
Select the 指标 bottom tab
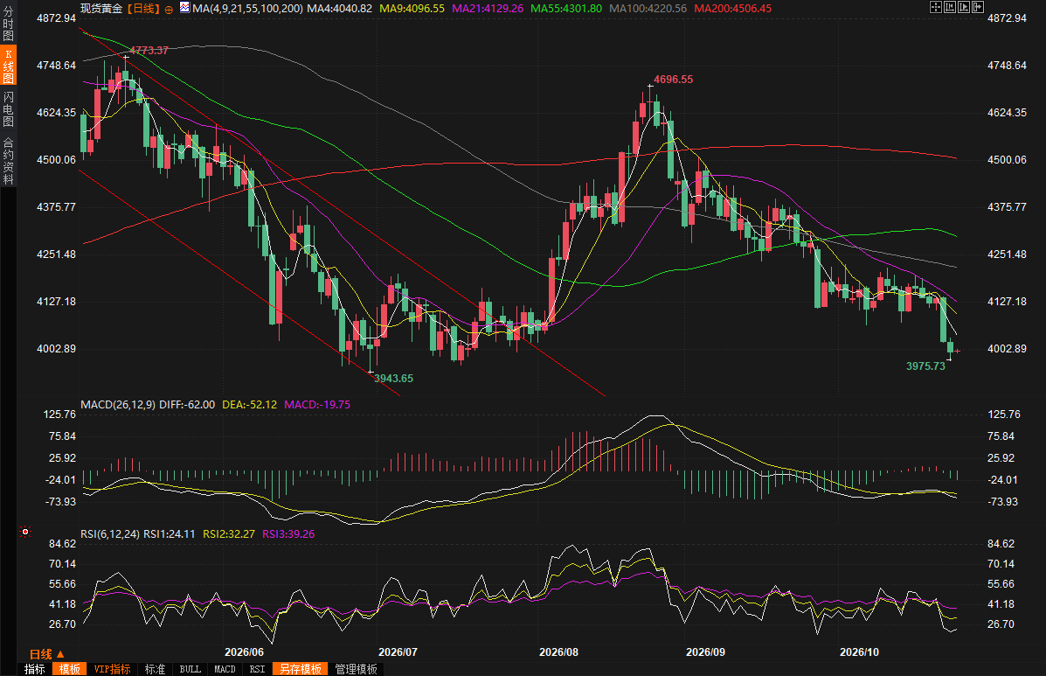click(x=35, y=669)
